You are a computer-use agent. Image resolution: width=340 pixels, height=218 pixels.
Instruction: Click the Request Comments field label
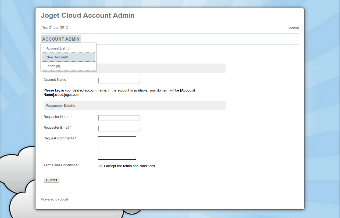tap(59, 138)
